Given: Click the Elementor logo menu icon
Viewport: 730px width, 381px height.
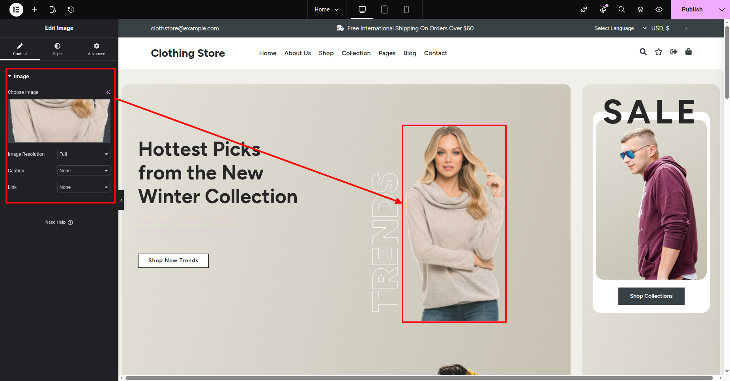Looking at the screenshot, I should point(16,9).
